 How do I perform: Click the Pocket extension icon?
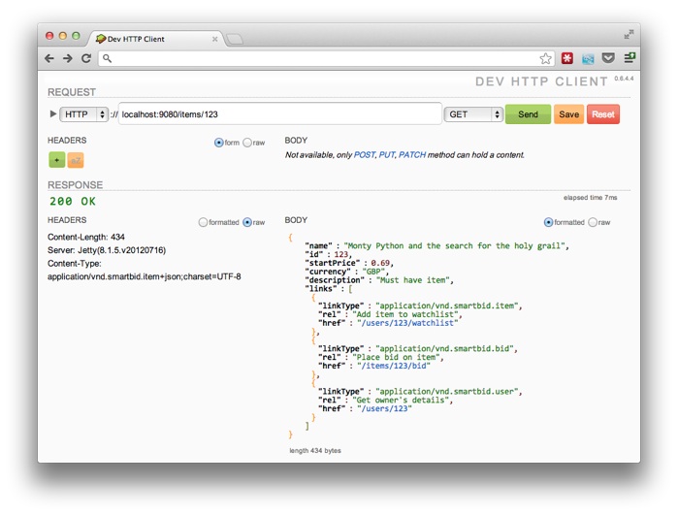tap(608, 58)
